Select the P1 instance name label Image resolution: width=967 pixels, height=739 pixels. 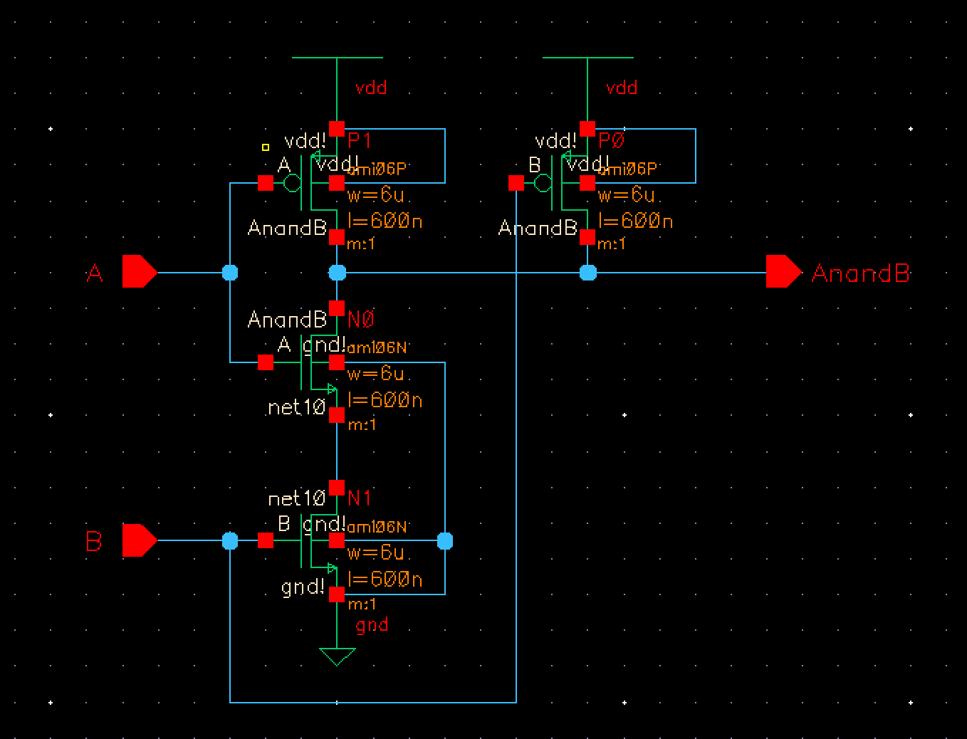(360, 140)
